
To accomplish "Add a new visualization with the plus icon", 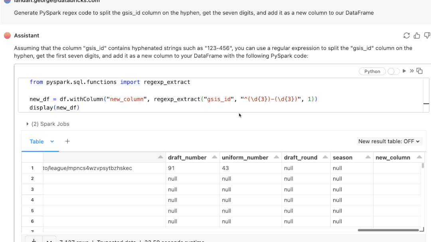I will tap(67, 141).
